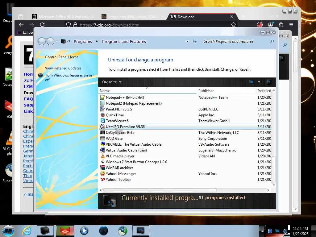The image size is (316, 237).
Task: Click the QuickTime program icon
Action: point(102,115)
